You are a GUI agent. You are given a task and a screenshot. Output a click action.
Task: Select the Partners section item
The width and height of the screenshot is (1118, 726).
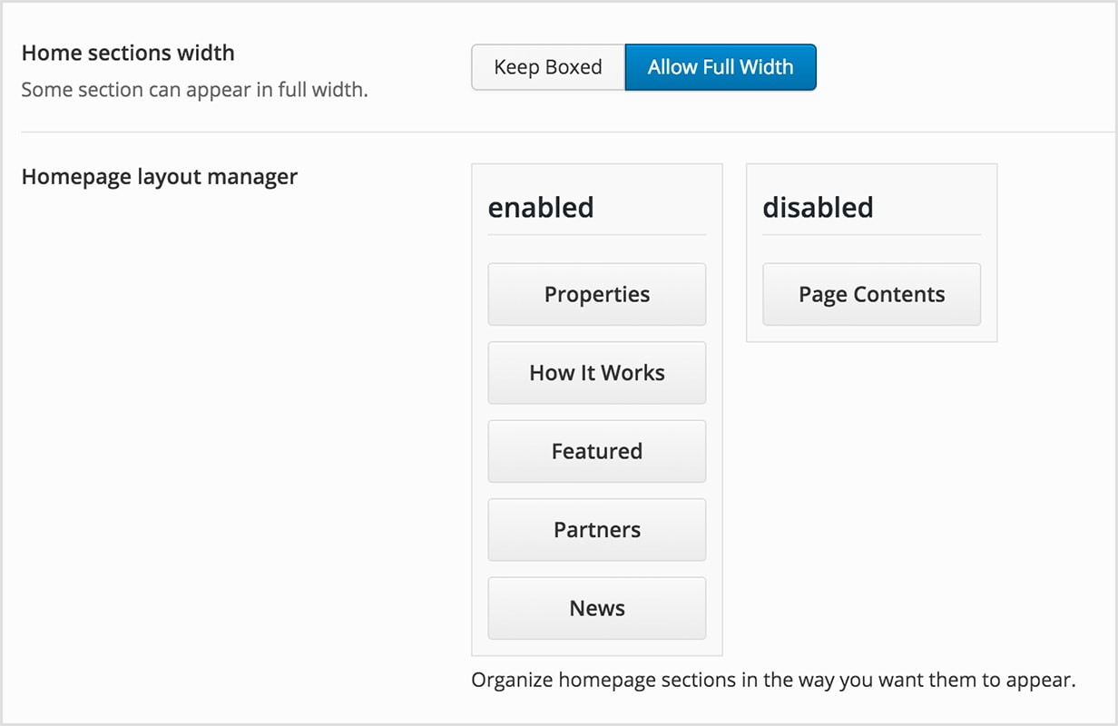597,530
